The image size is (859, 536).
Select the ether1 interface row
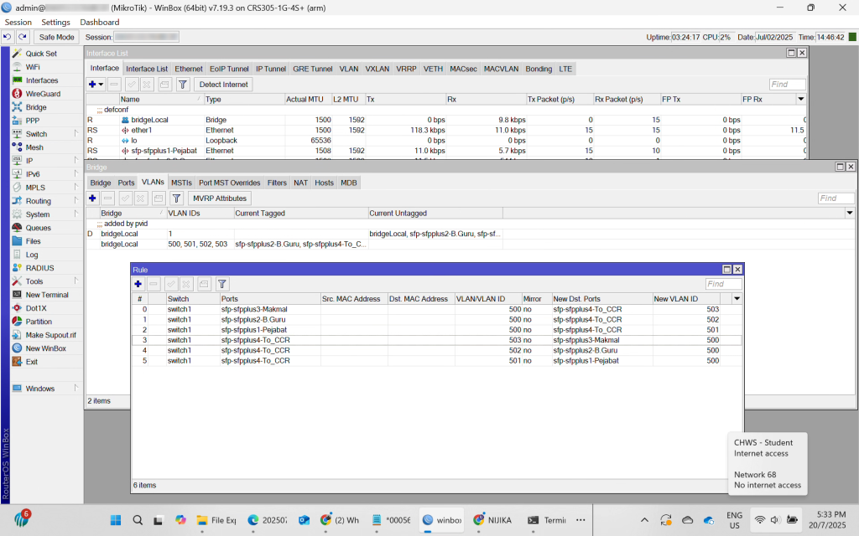[446, 130]
